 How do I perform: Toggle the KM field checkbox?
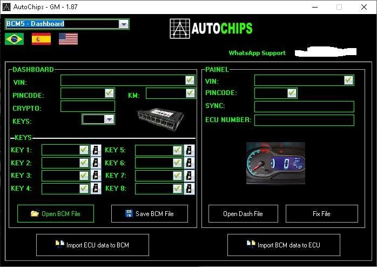(190, 93)
